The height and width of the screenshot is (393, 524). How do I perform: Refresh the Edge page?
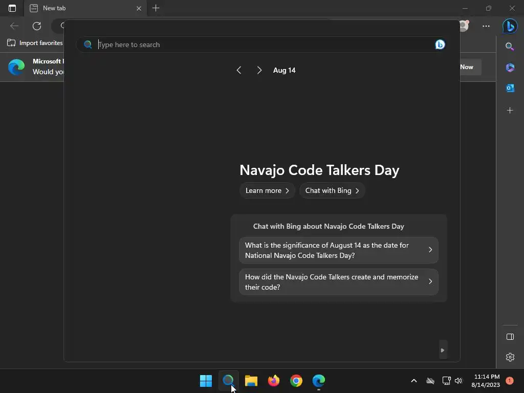point(37,26)
